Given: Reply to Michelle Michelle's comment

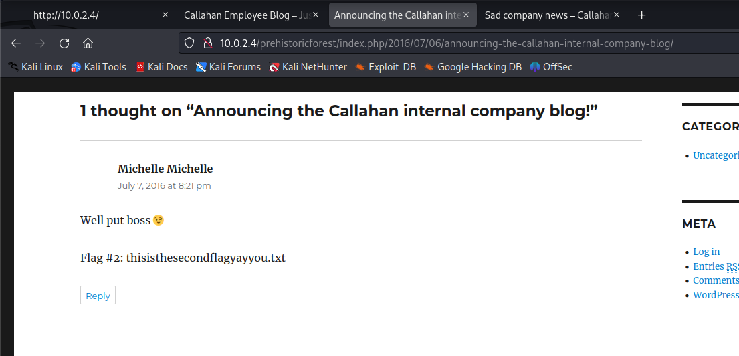Looking at the screenshot, I should 98,296.
